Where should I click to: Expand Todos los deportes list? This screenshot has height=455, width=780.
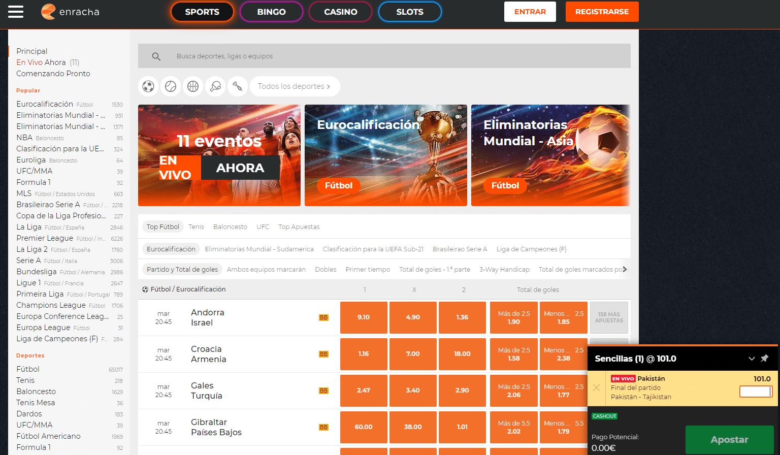click(295, 86)
